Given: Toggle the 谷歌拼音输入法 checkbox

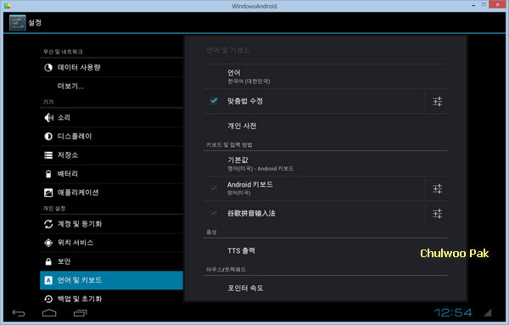Looking at the screenshot, I should tap(214, 213).
